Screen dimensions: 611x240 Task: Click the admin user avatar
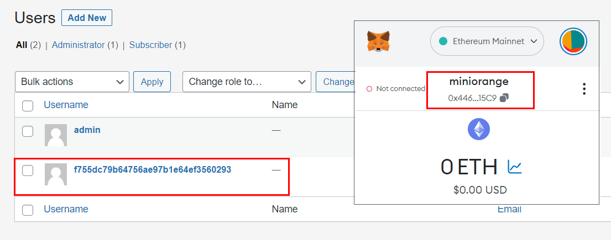click(56, 135)
